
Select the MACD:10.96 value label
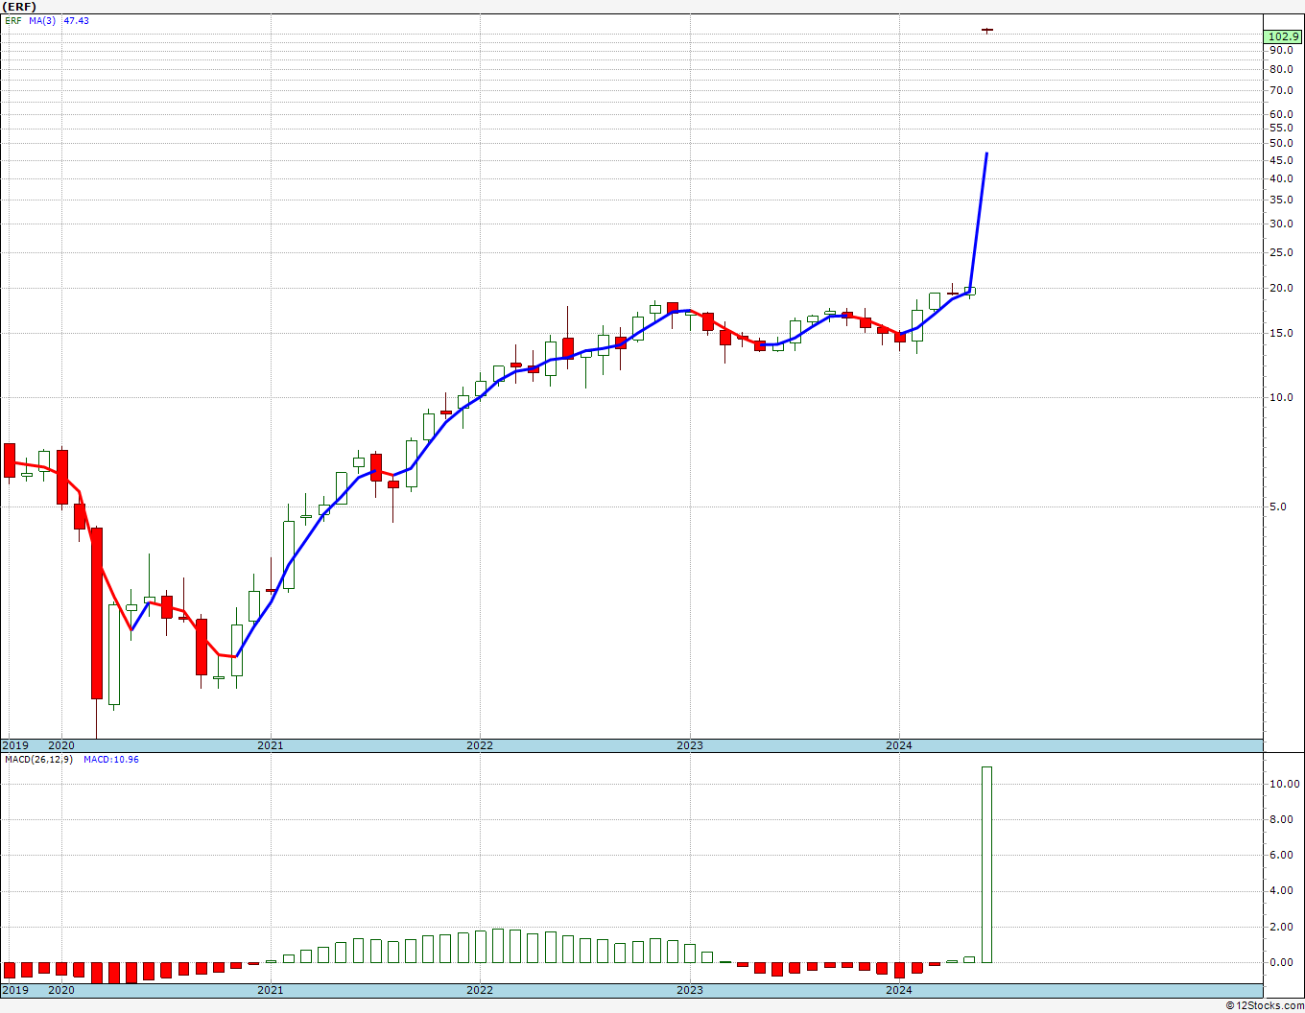[110, 759]
